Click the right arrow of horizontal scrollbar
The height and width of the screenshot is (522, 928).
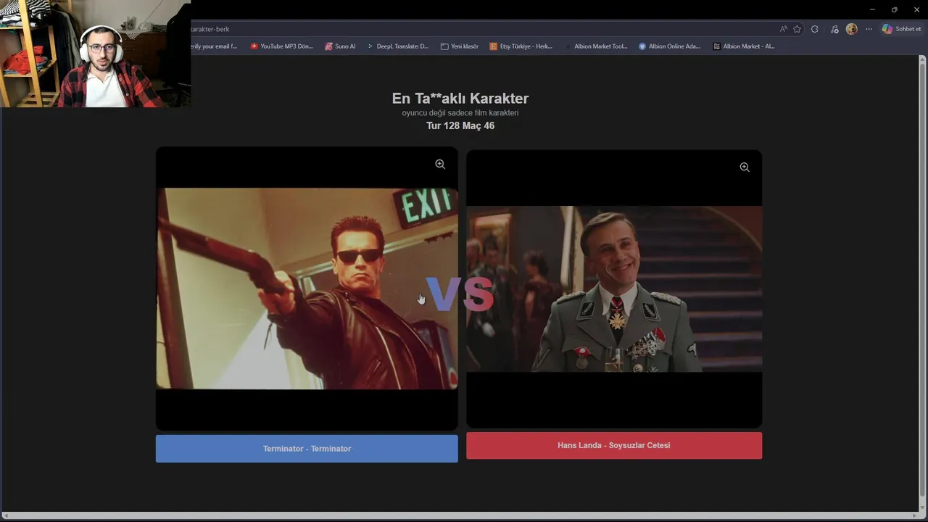[915, 516]
